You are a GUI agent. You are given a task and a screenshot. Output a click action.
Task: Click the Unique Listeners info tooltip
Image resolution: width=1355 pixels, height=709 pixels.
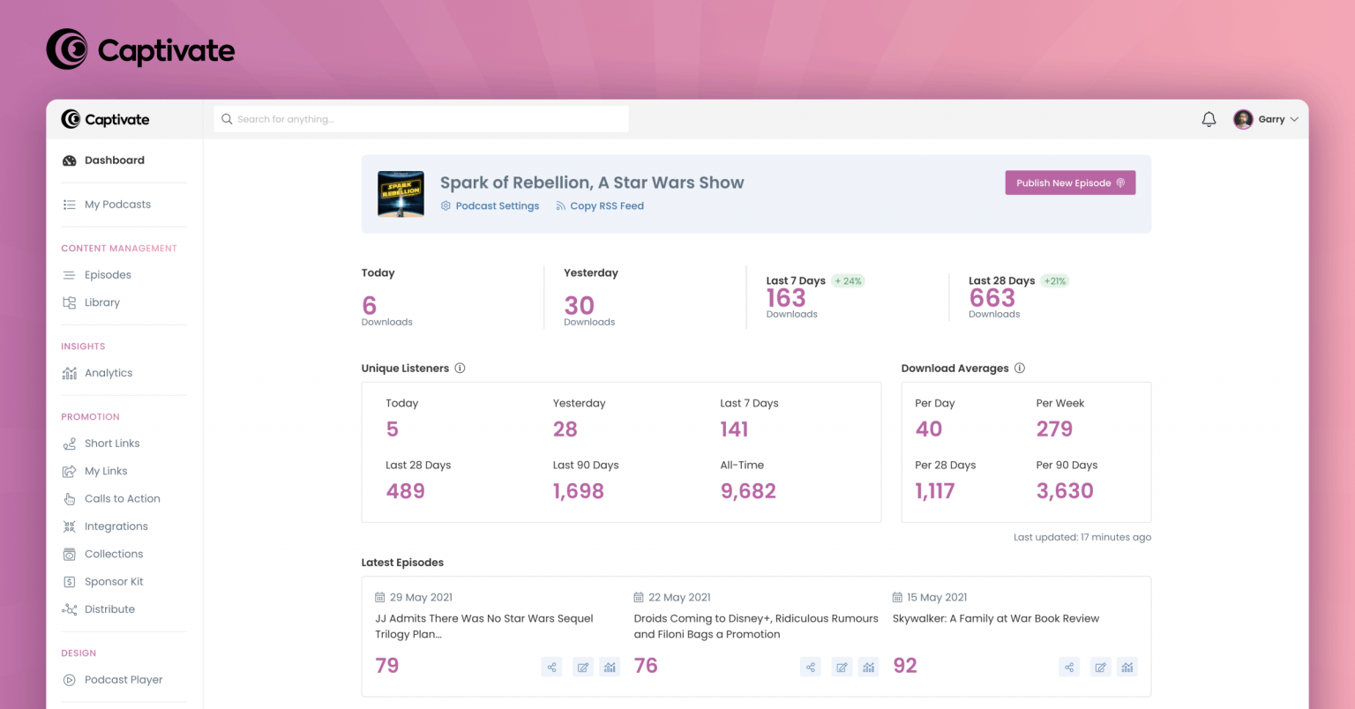point(460,368)
